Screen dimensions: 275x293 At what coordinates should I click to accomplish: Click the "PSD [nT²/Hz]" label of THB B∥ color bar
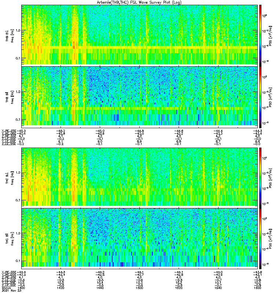pyautogui.click(x=271, y=97)
